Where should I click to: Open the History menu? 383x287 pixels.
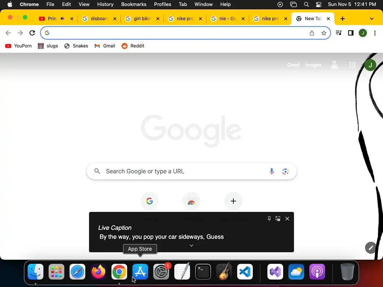pos(105,4)
